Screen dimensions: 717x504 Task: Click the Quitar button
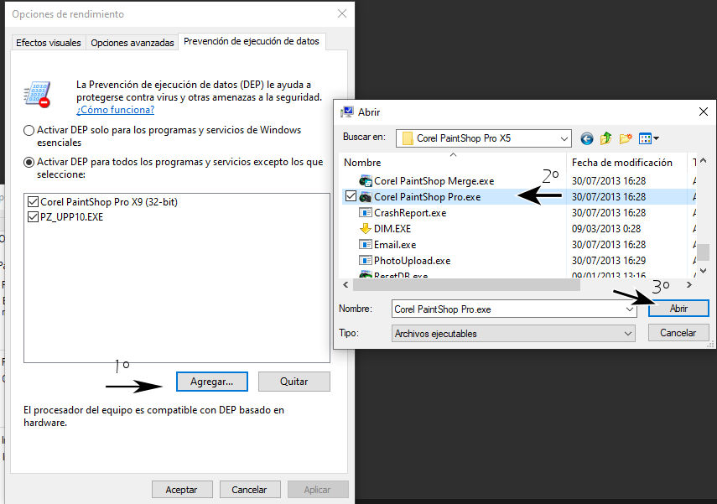(294, 382)
